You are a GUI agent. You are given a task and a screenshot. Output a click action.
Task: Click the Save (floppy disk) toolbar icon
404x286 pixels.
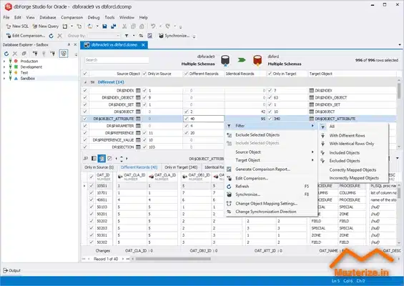point(104,26)
